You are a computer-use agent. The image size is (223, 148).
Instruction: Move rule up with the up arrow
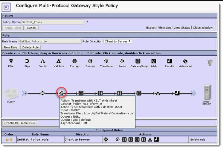coord(7,140)
